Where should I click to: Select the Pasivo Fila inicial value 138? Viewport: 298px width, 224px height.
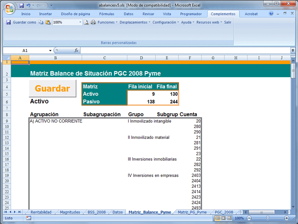point(141,102)
